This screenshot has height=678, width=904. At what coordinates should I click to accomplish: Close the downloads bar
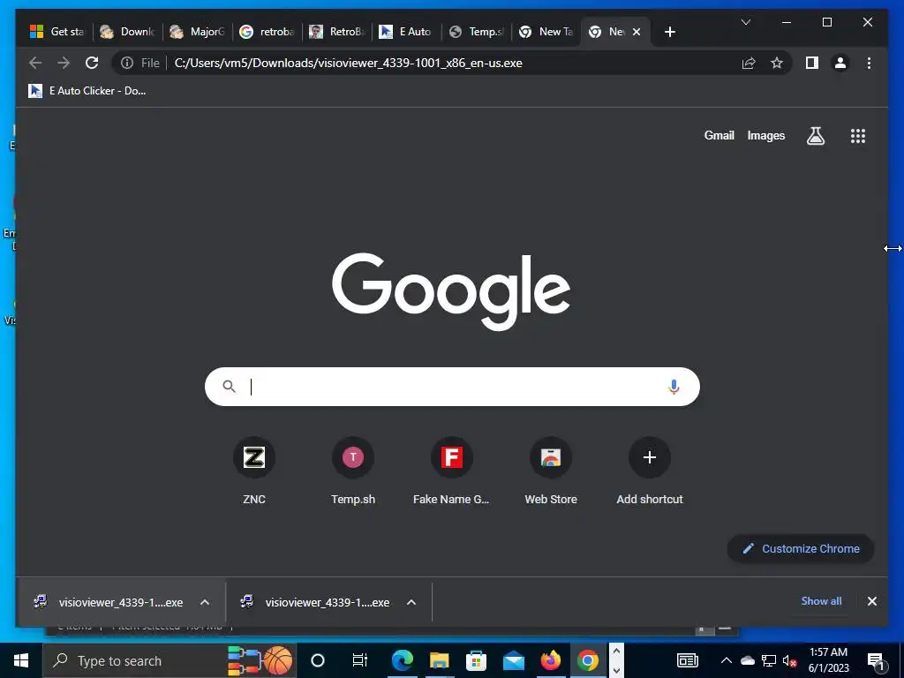pyautogui.click(x=871, y=601)
